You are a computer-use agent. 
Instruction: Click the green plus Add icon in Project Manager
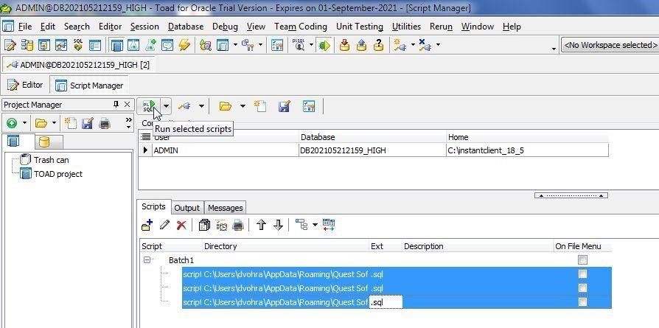[12, 123]
